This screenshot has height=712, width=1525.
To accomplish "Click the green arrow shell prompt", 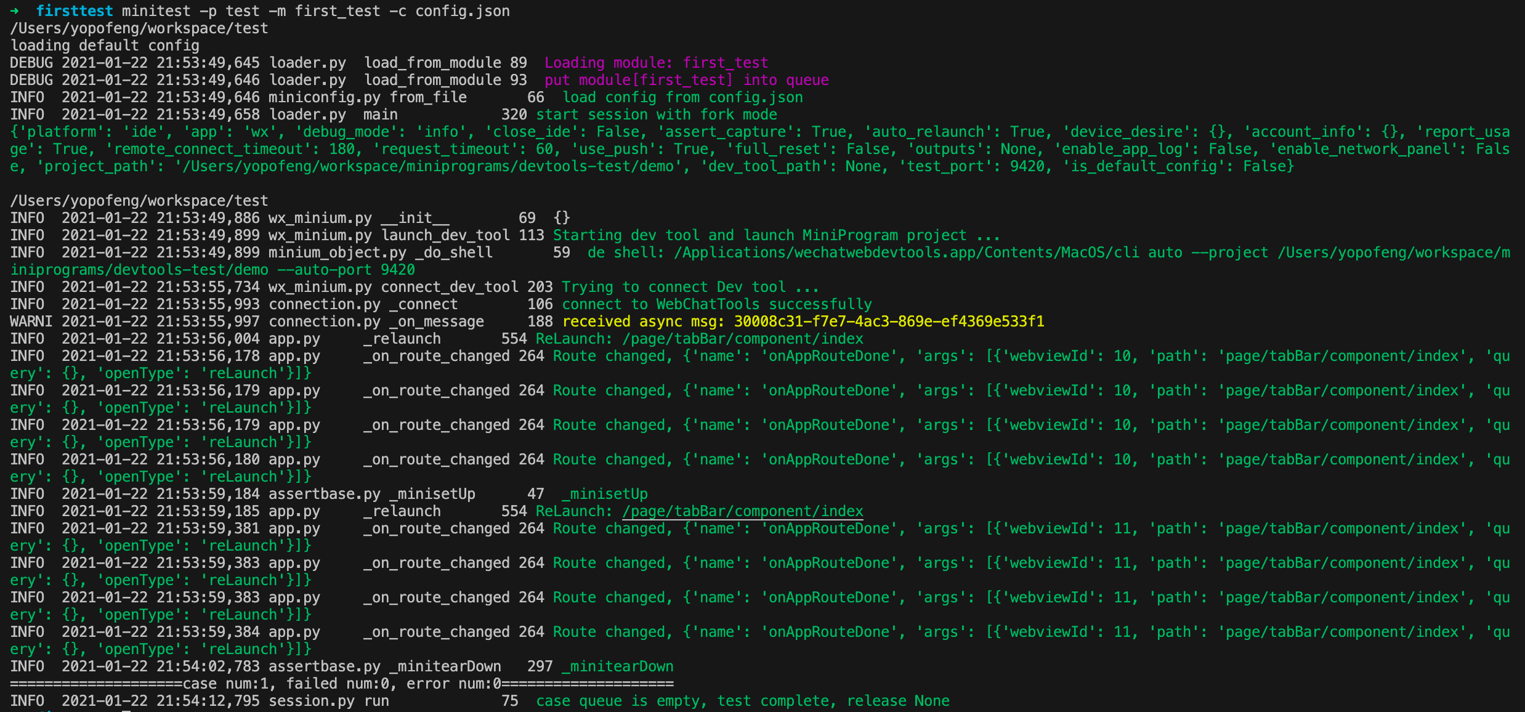I will point(15,11).
